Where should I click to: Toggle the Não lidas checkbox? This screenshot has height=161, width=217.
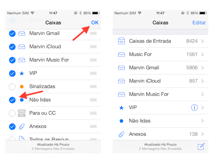click(12, 100)
